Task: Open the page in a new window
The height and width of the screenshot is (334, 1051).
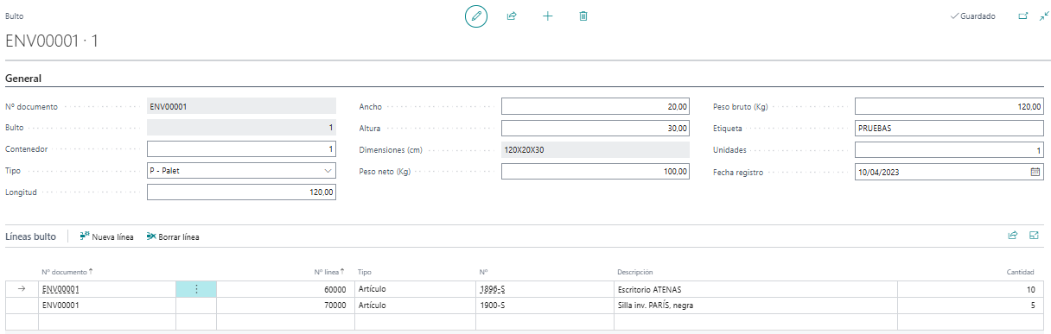Action: click(1024, 16)
